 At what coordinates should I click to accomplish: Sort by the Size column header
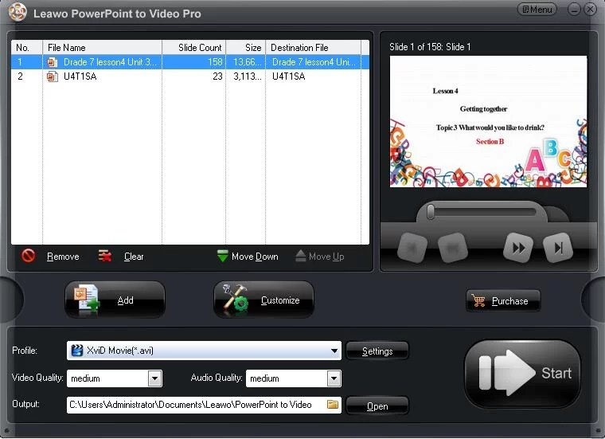click(246, 48)
